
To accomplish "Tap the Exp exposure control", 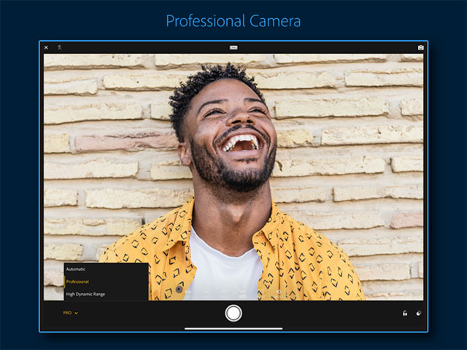I will (x=188, y=292).
